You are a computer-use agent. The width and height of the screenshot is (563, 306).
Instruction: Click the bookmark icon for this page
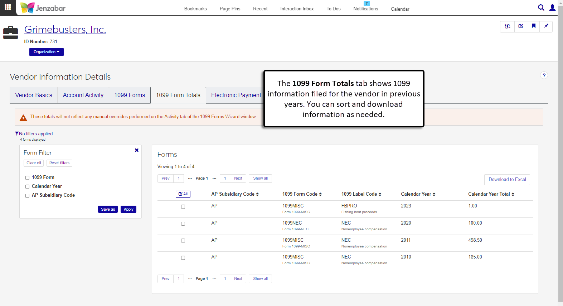tap(533, 26)
